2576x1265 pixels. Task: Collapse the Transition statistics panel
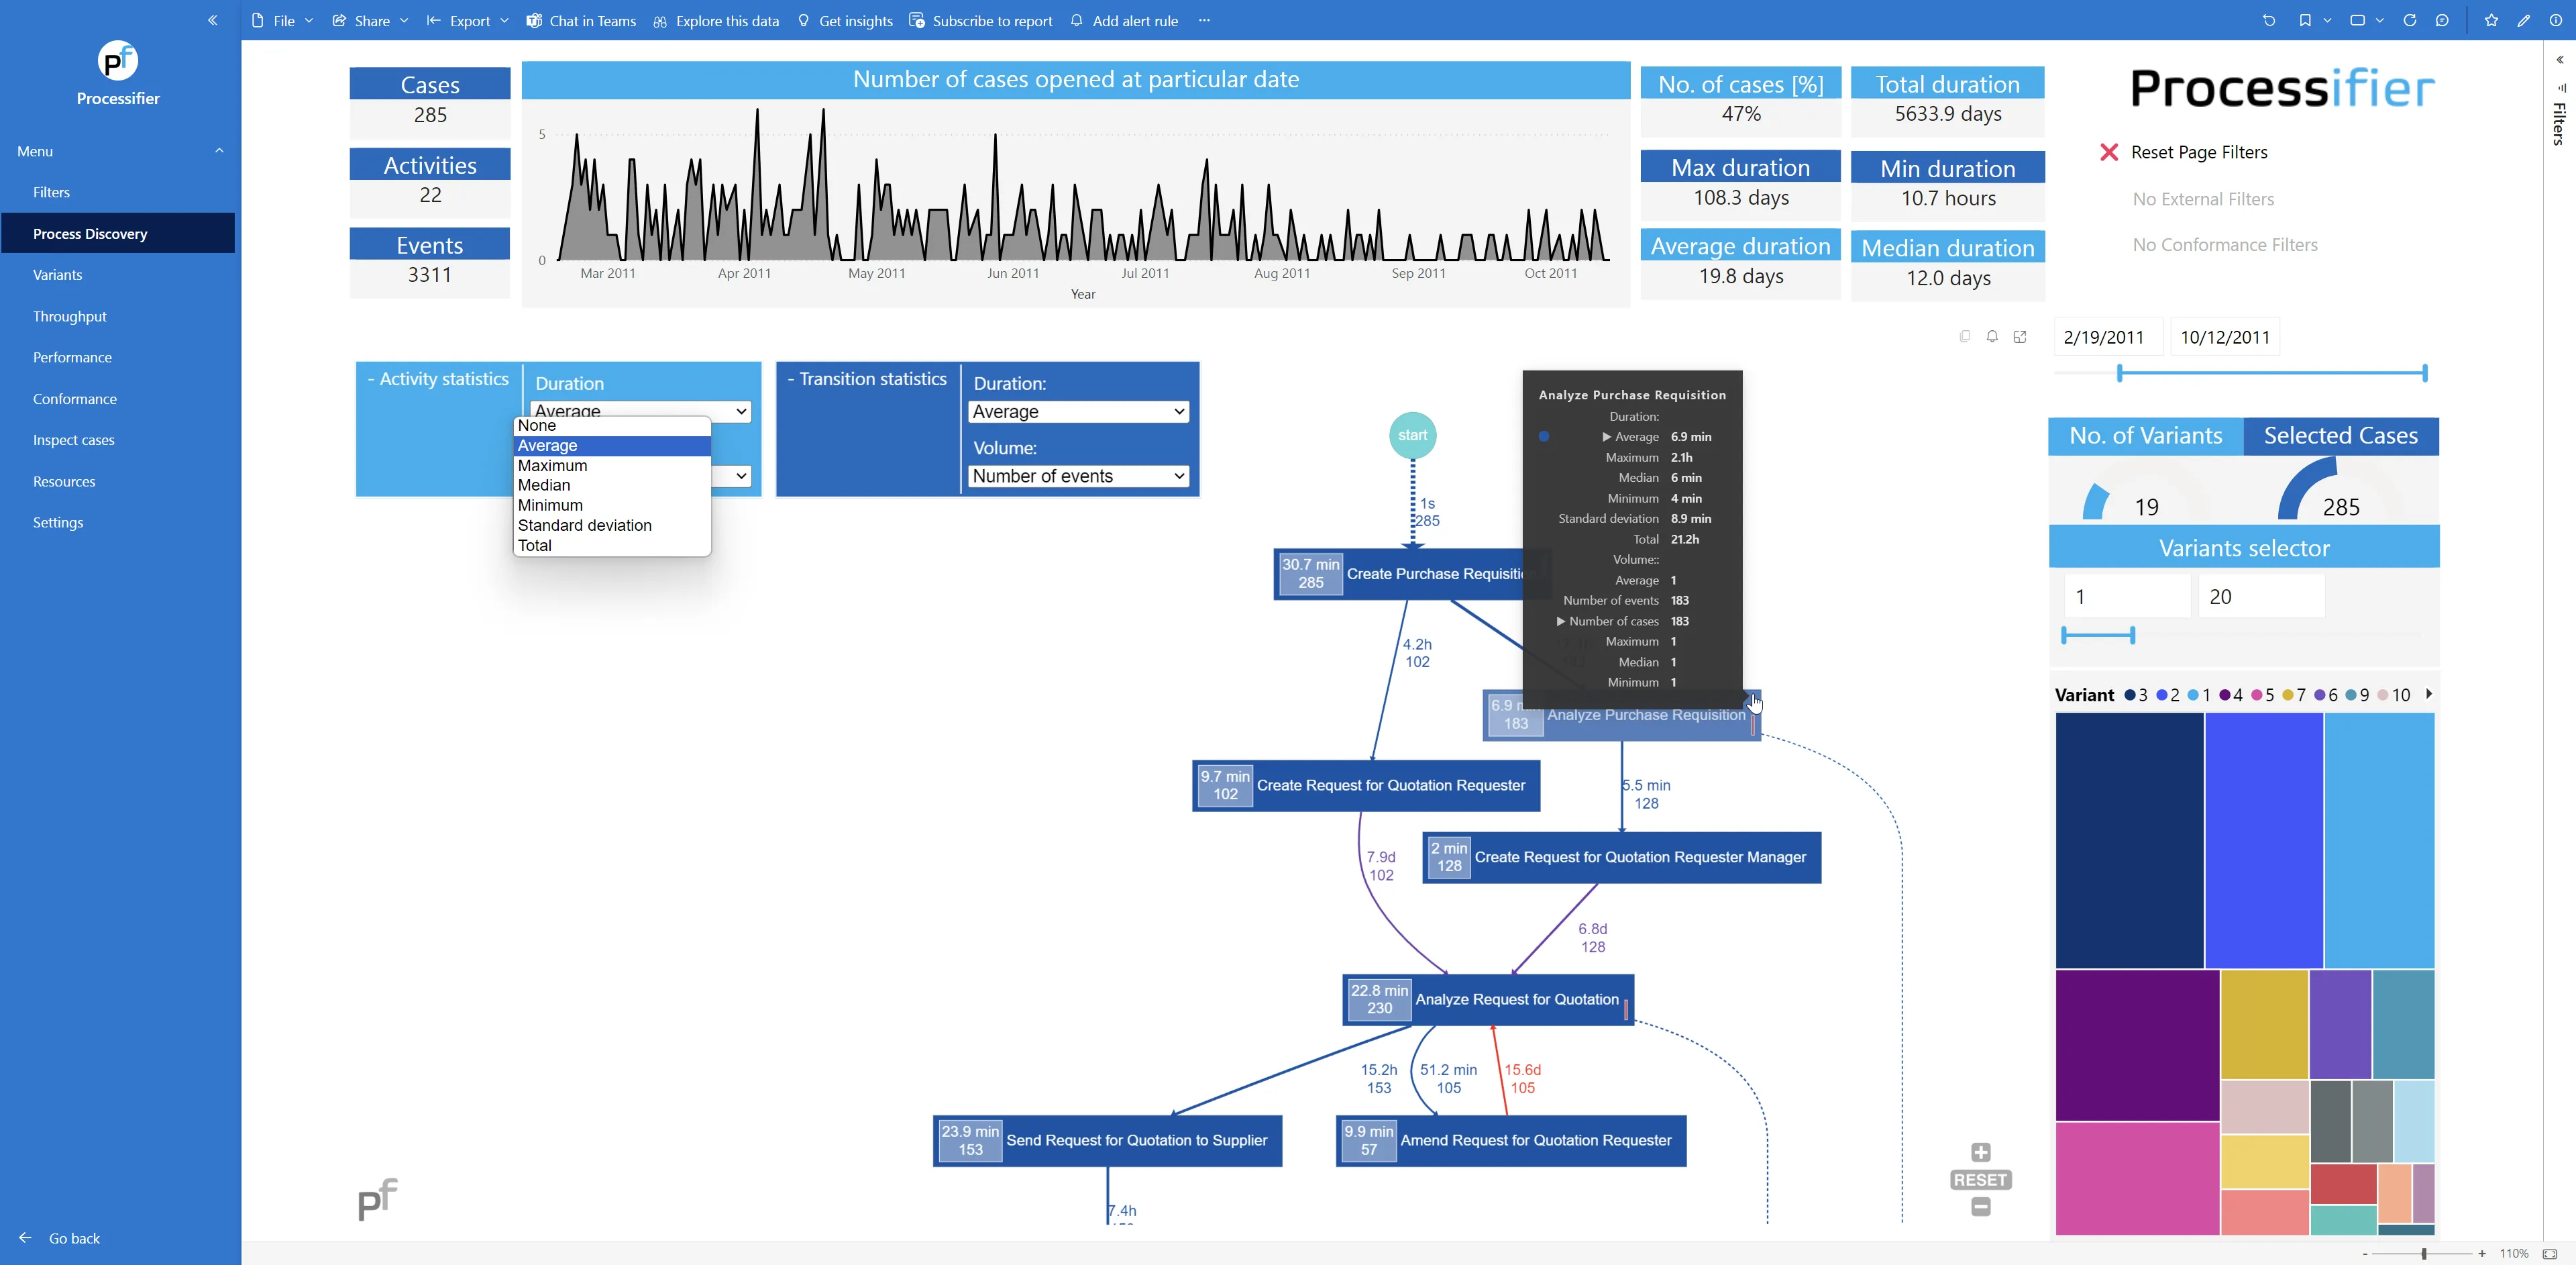791,379
